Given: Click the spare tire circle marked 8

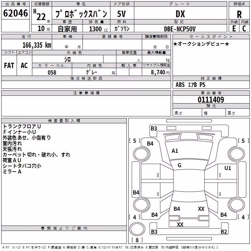Looking at the screenshot, I should pyautogui.click(x=137, y=229).
